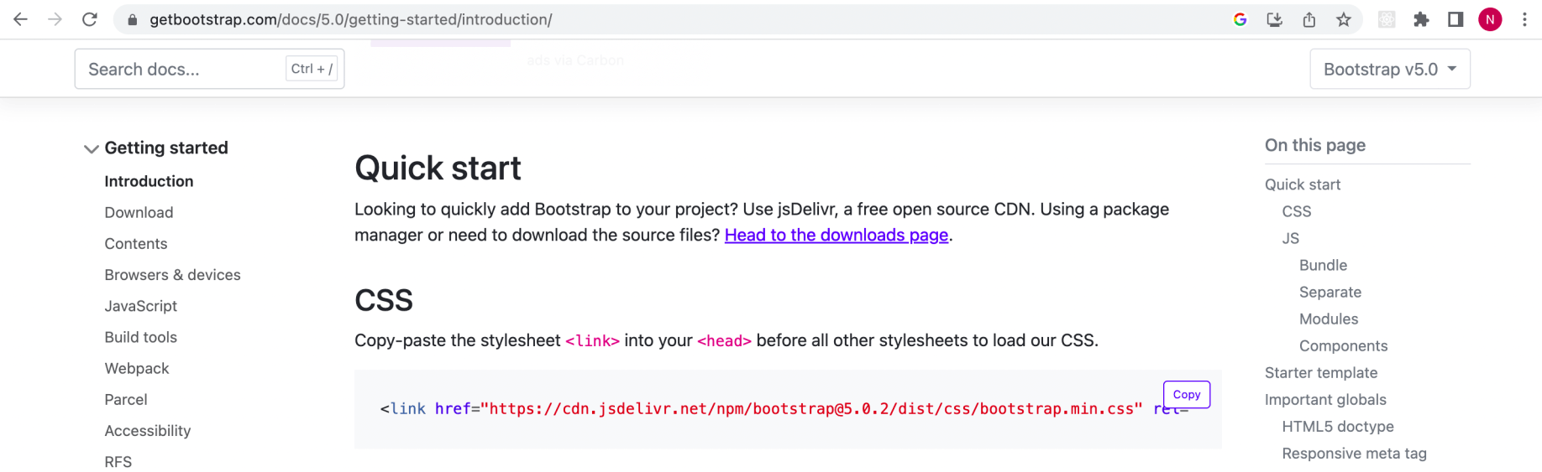Open the React Developer Tools extension
This screenshot has height=472, width=1542.
pyautogui.click(x=1387, y=19)
